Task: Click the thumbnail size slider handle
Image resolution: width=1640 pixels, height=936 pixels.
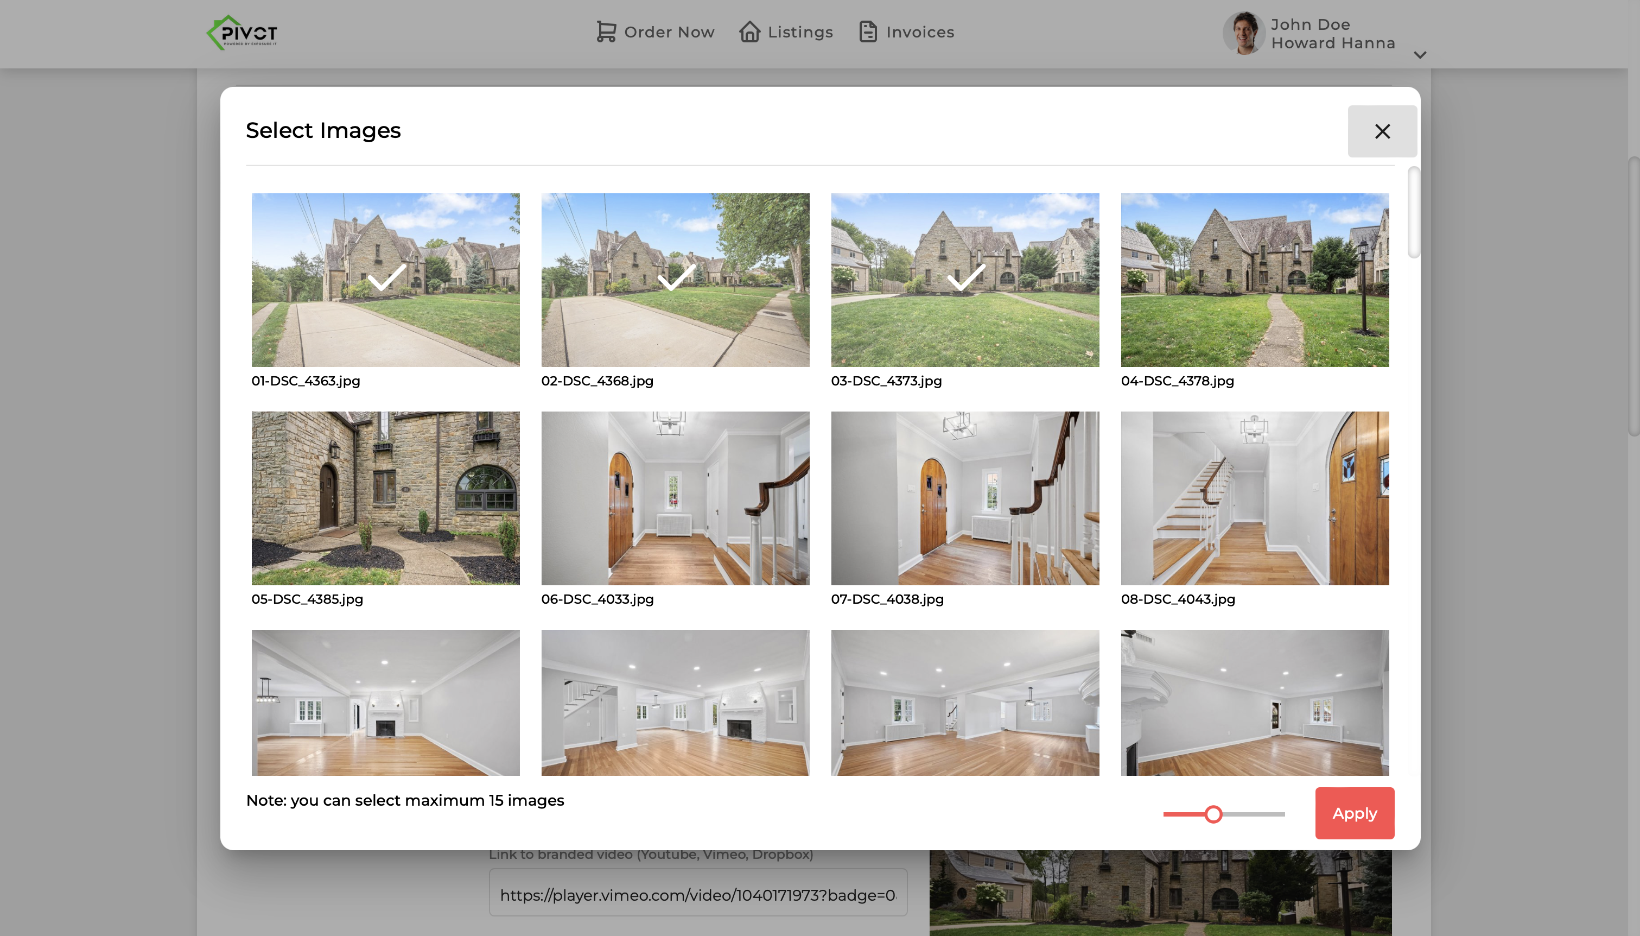Action: [1213, 814]
